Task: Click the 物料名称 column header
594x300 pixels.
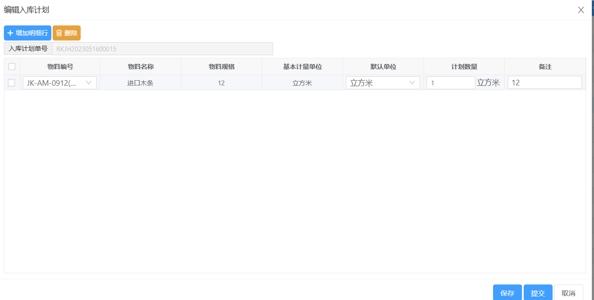Action: [x=141, y=66]
